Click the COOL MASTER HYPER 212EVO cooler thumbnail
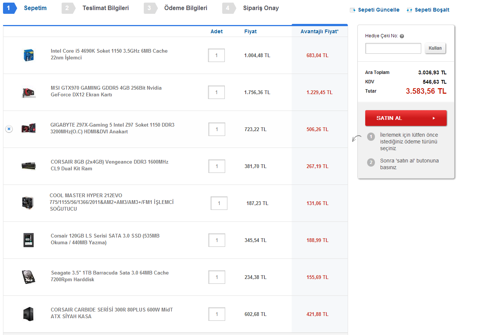481x335 pixels. point(28,203)
